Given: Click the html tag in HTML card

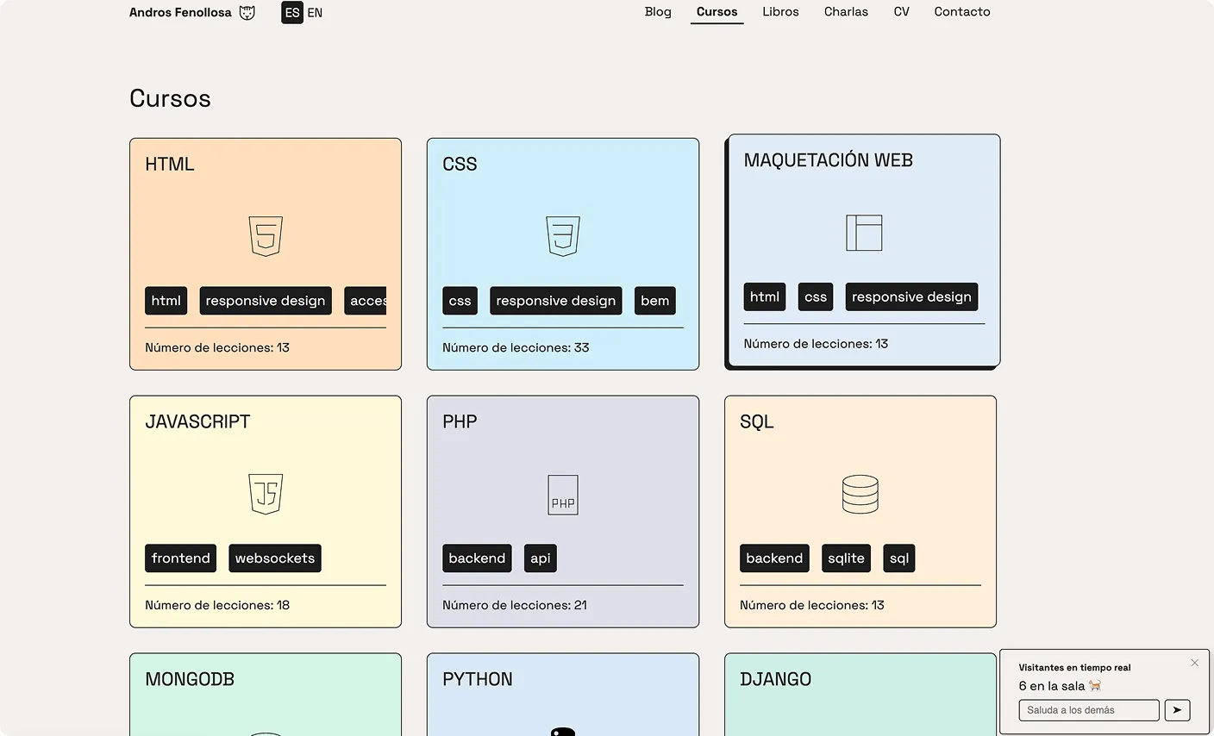Looking at the screenshot, I should click(166, 301).
